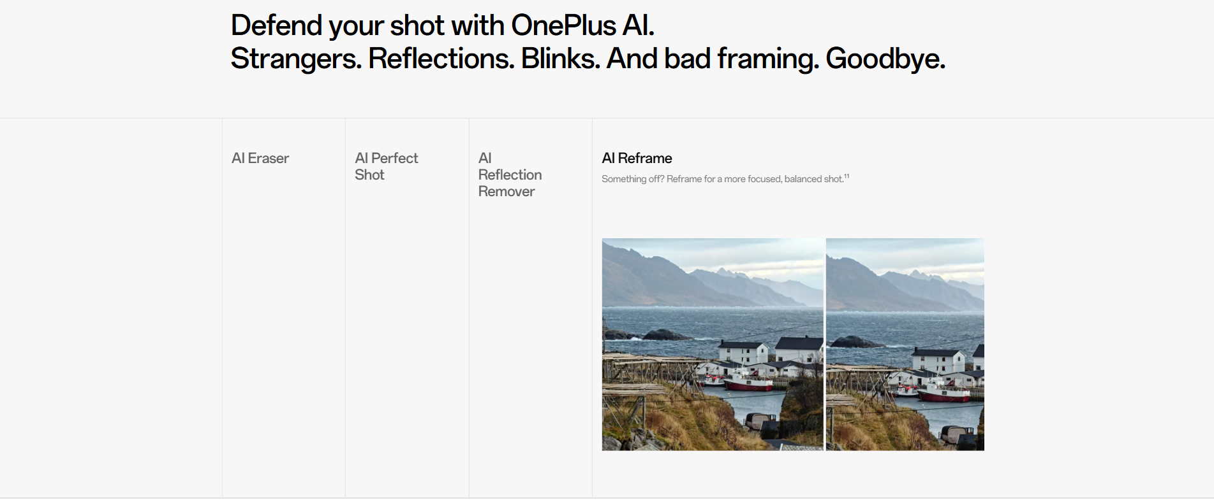Image resolution: width=1214 pixels, height=500 pixels.
Task: Switch to the AI Eraser tab
Action: [x=260, y=159]
